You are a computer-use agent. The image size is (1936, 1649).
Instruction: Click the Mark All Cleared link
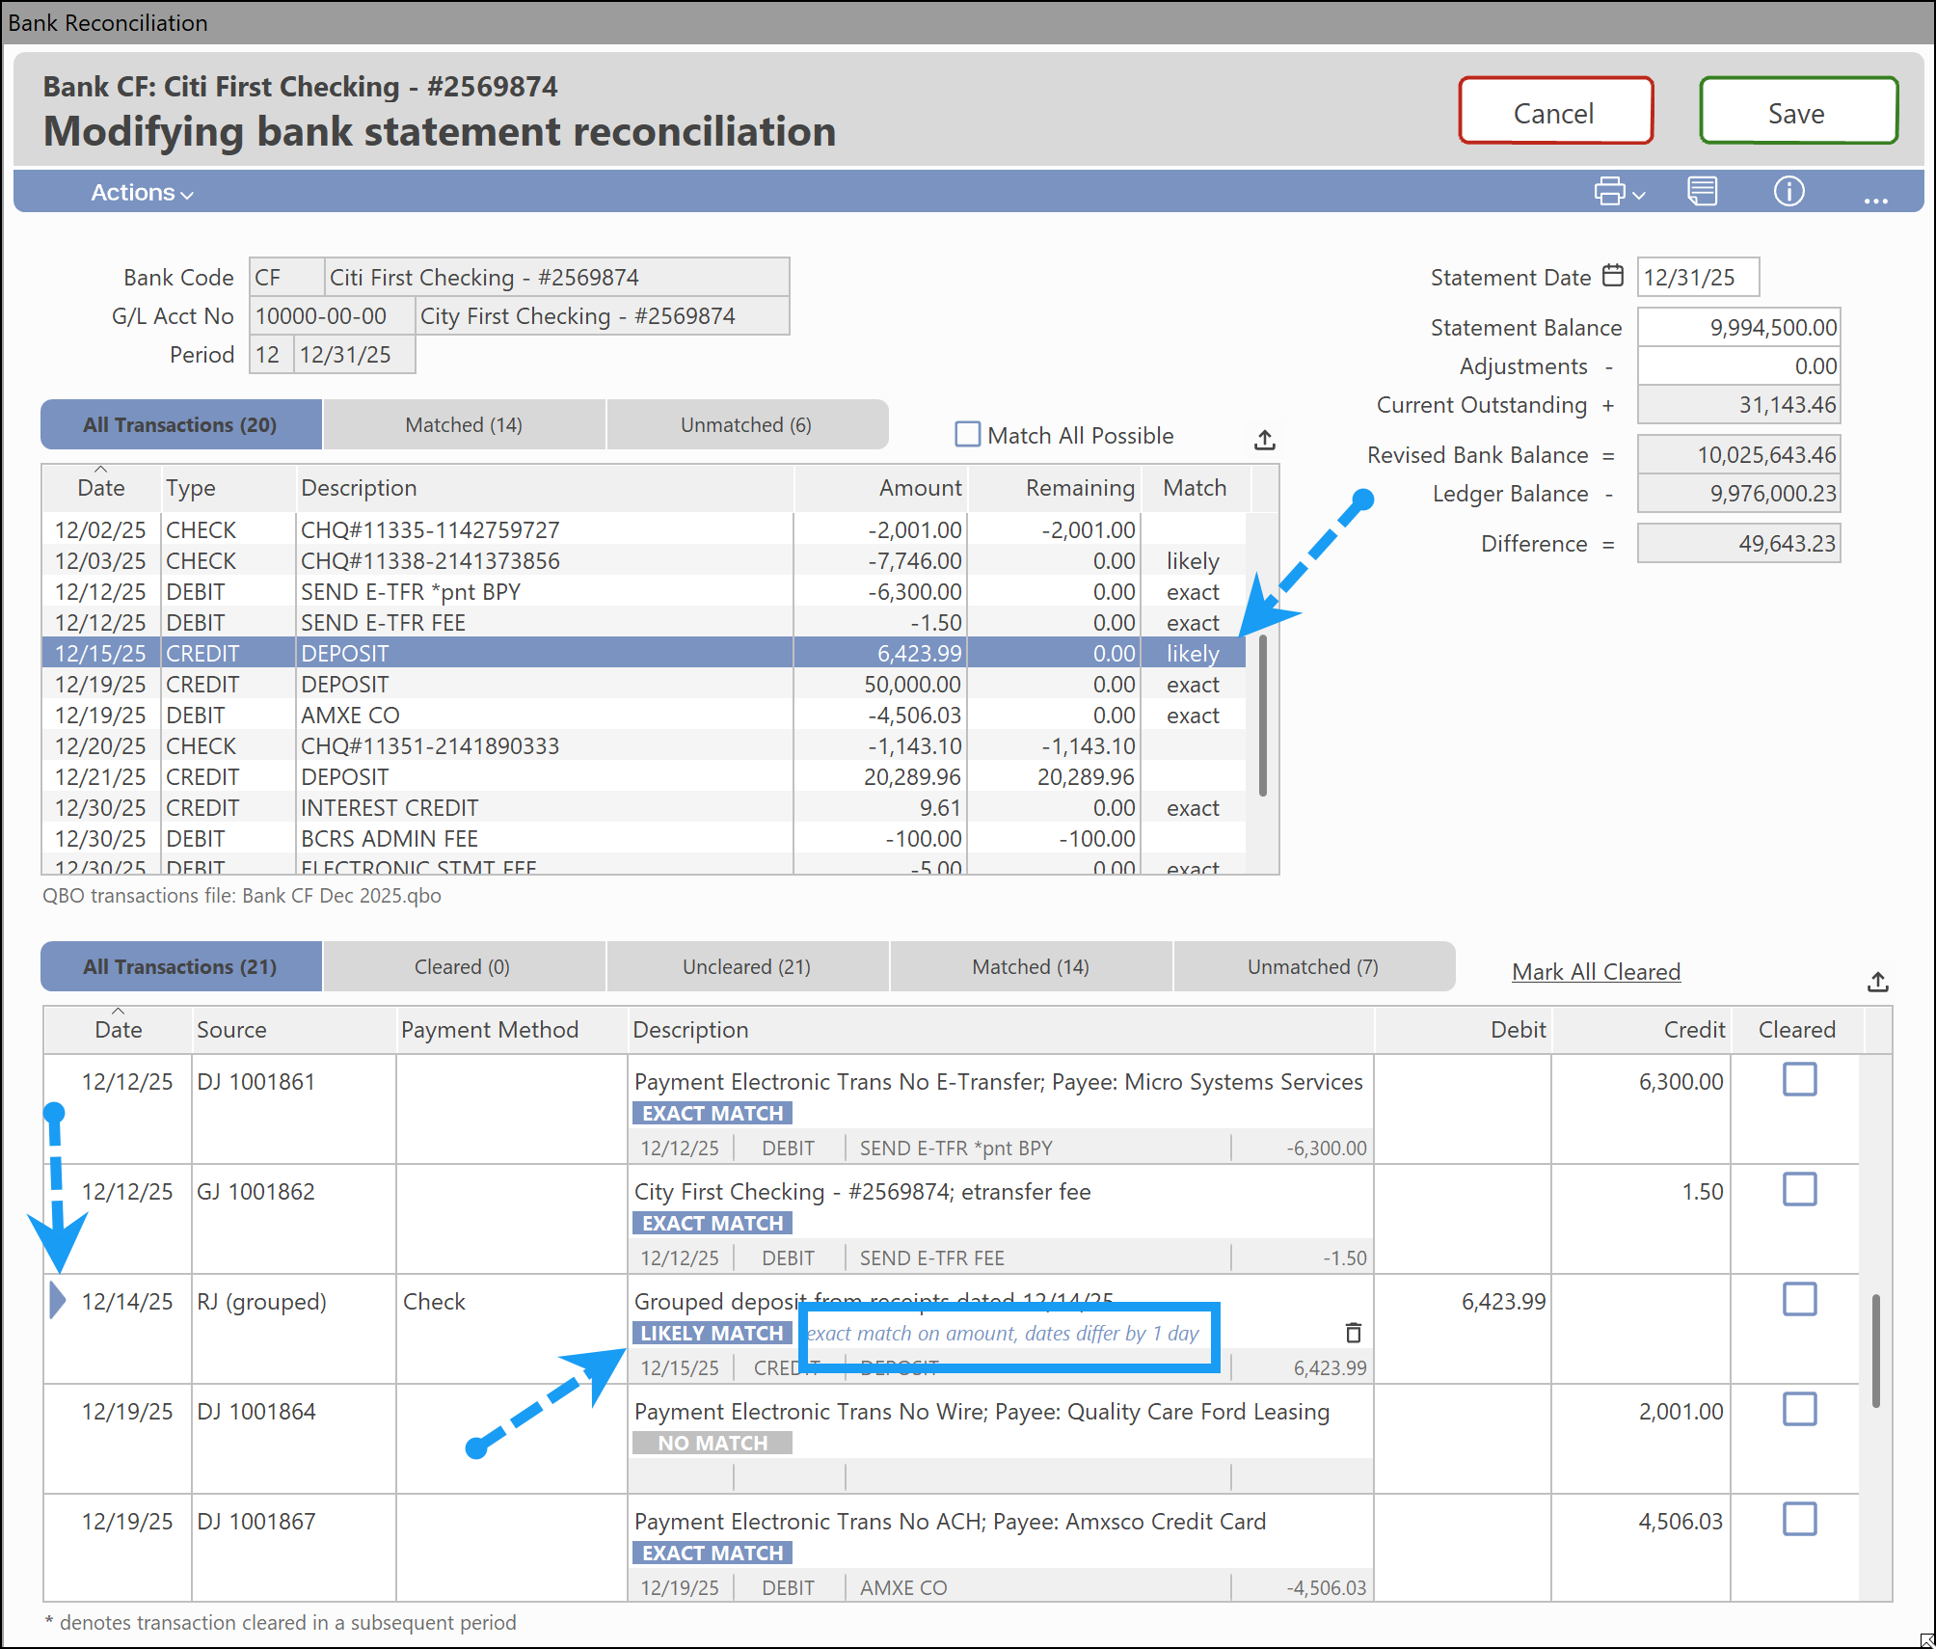1596,971
